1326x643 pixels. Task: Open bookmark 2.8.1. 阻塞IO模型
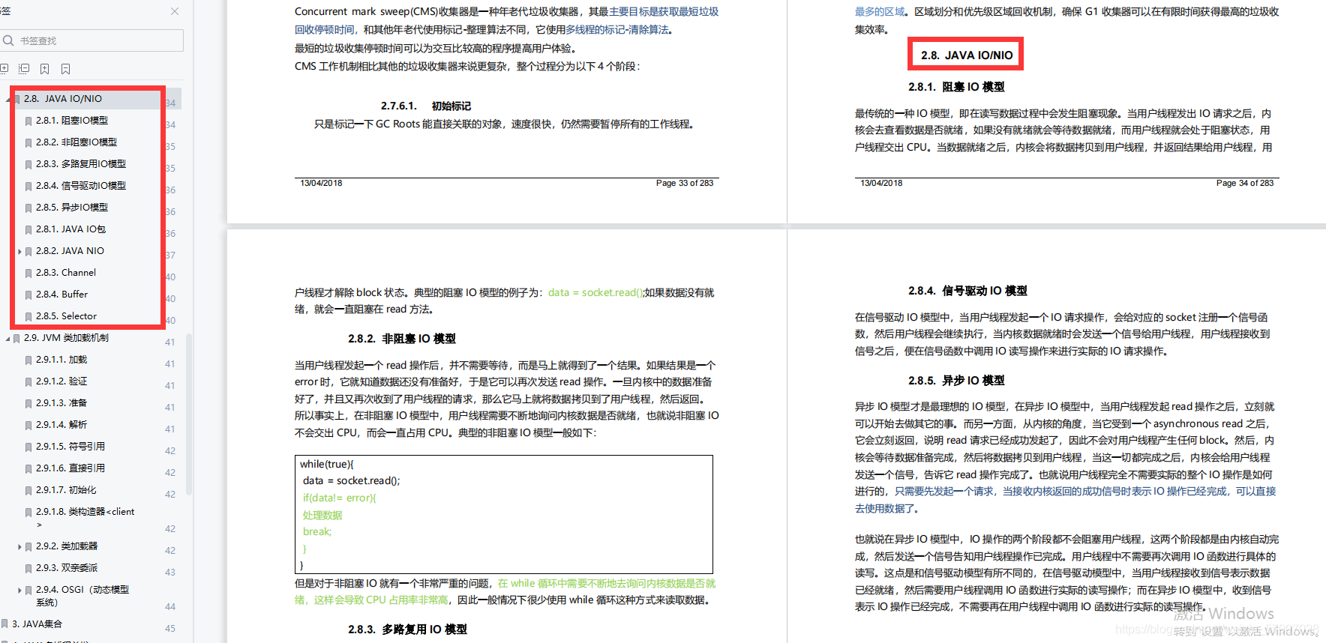tap(72, 120)
